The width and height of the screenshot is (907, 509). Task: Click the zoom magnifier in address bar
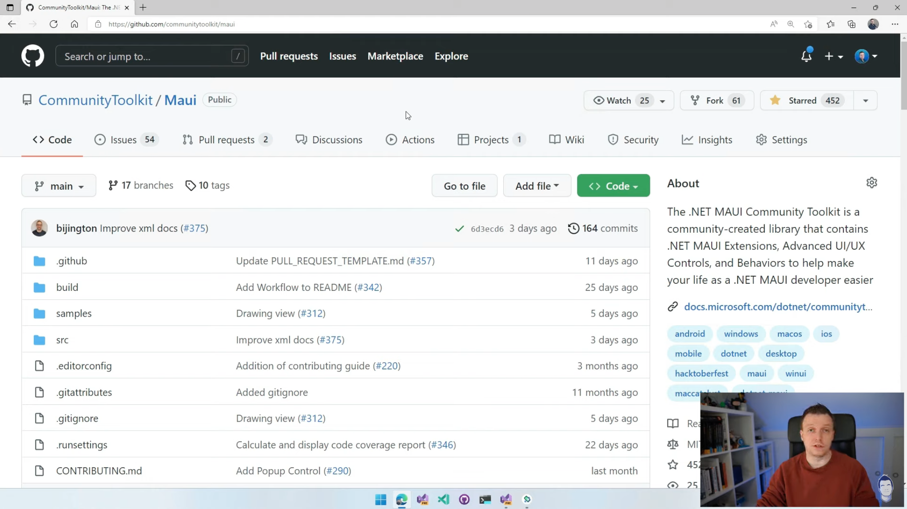point(791,24)
